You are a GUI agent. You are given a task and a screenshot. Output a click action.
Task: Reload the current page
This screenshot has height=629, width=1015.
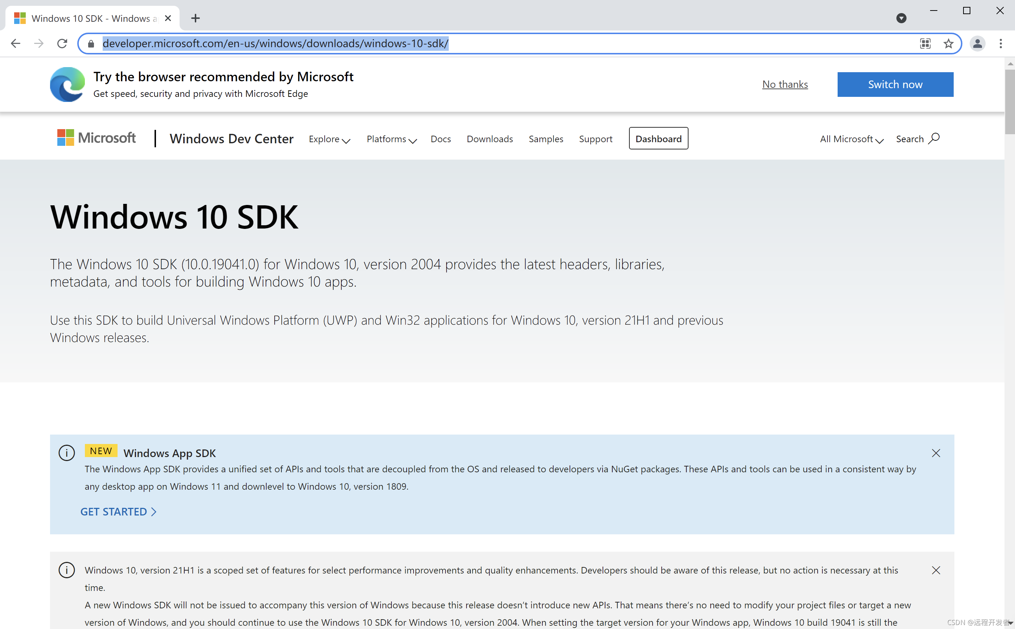click(x=62, y=43)
